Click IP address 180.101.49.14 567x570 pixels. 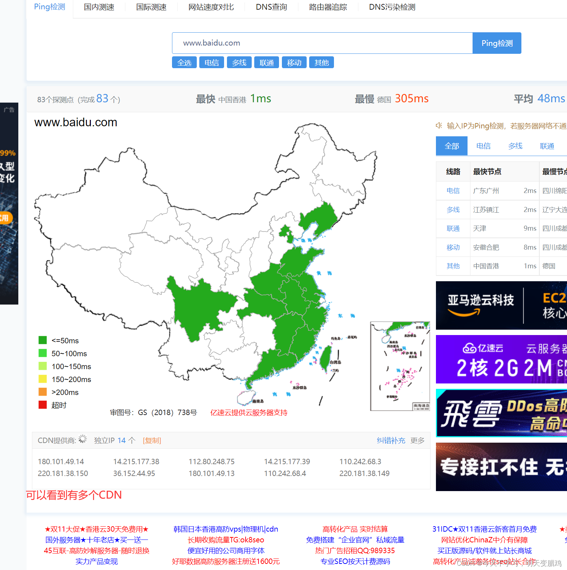pos(61,462)
